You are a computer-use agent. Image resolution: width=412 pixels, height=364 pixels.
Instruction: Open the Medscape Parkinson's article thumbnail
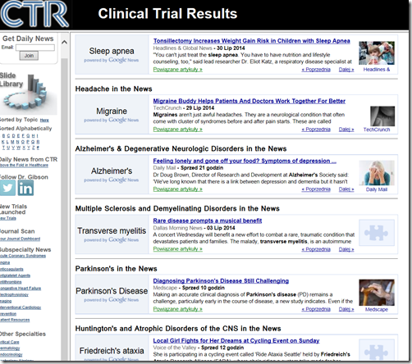coord(377,293)
